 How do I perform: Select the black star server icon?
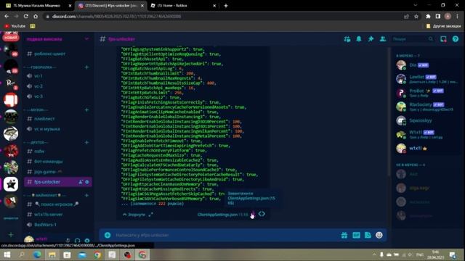pos(11,184)
